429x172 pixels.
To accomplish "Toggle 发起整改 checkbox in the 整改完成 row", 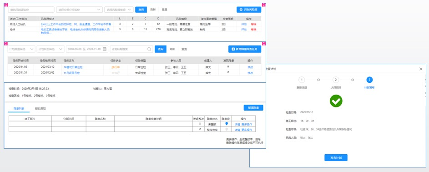I will [200, 129].
